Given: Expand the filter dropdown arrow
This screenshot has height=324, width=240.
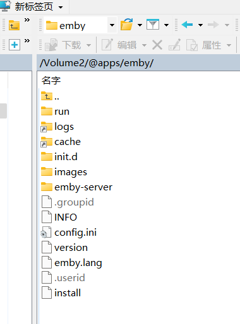Looking at the screenshot, I should click(x=166, y=25).
